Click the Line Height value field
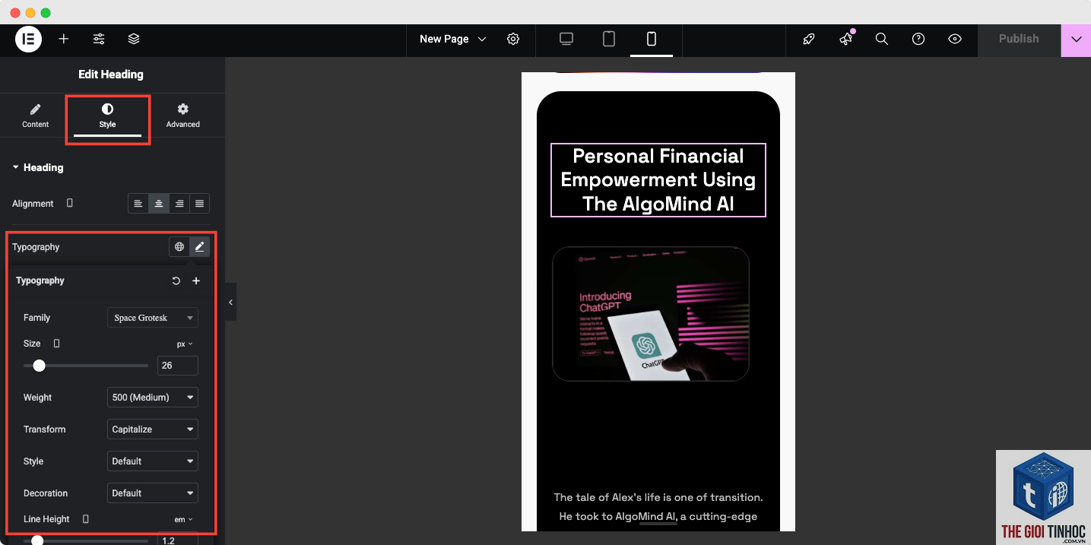 point(178,539)
